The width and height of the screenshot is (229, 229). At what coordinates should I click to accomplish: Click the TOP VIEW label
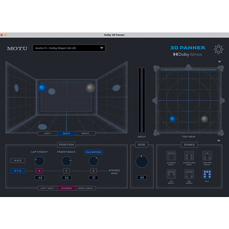click(x=188, y=137)
